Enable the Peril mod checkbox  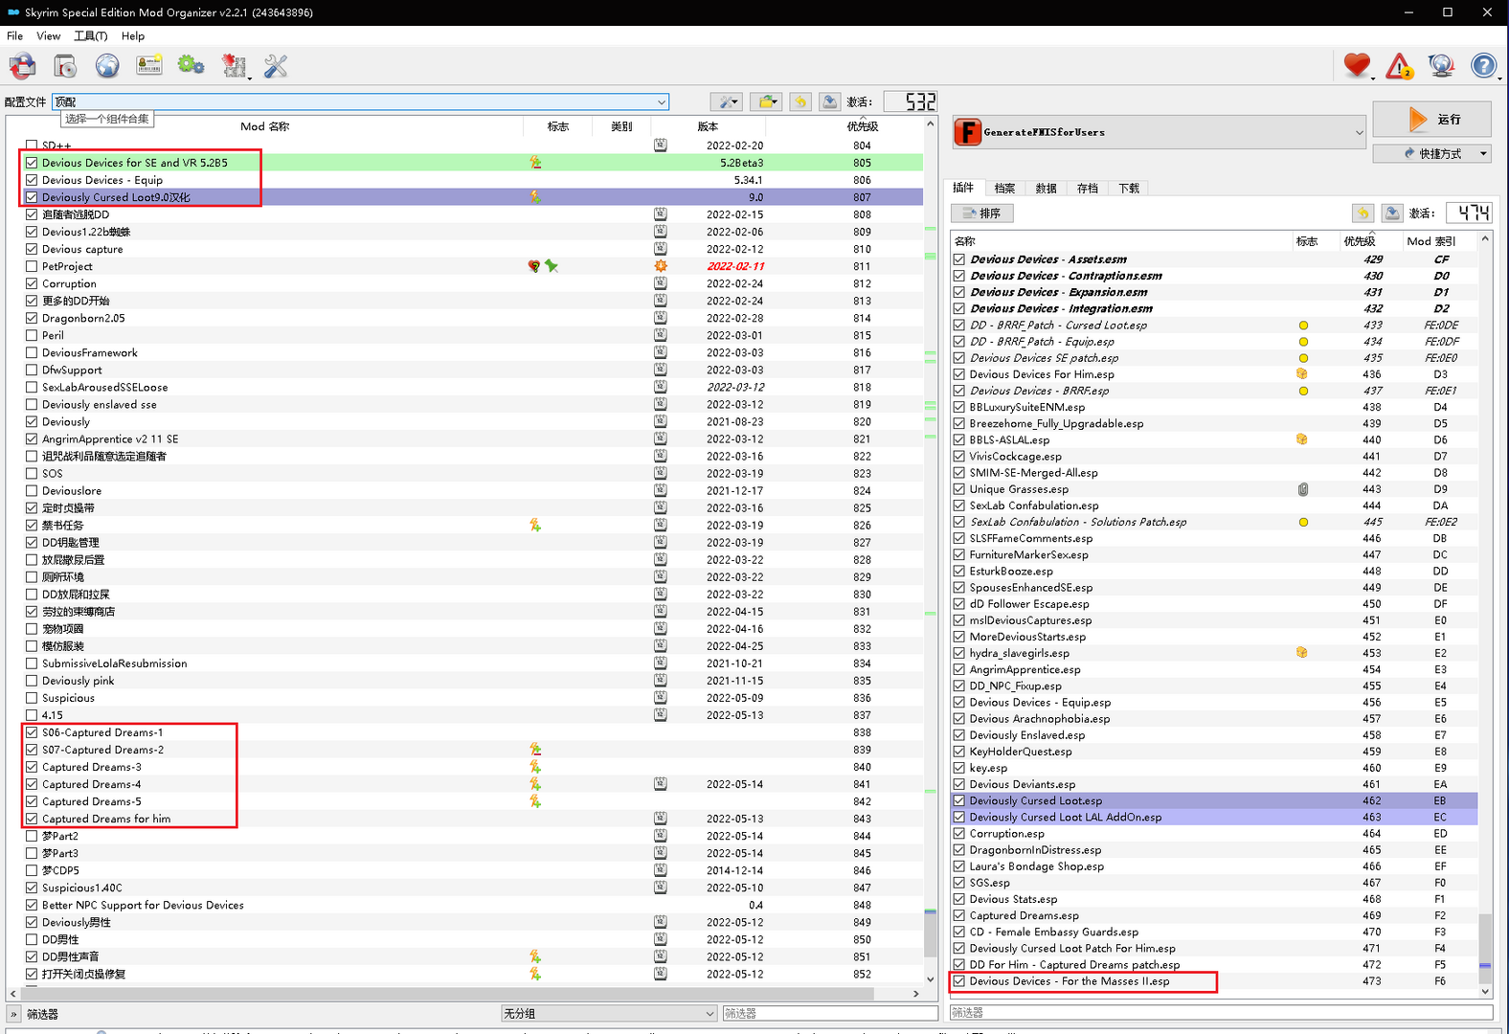point(32,335)
